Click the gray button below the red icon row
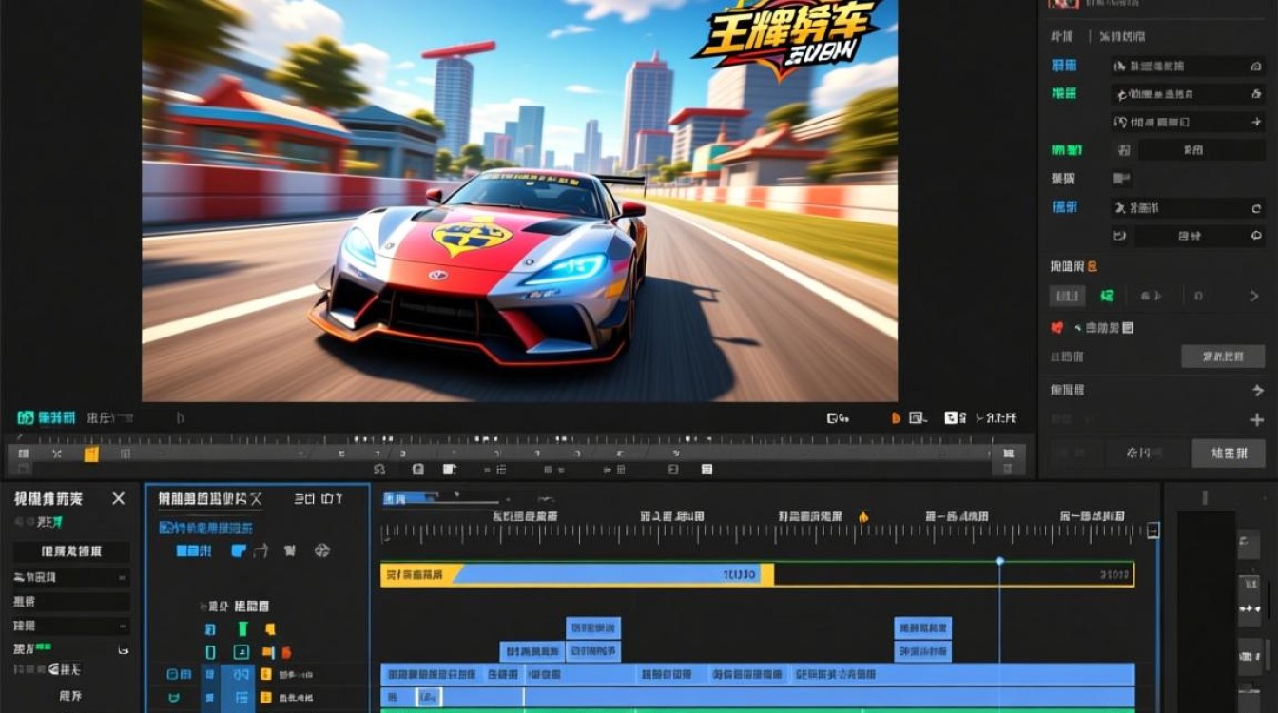 (x=1223, y=356)
